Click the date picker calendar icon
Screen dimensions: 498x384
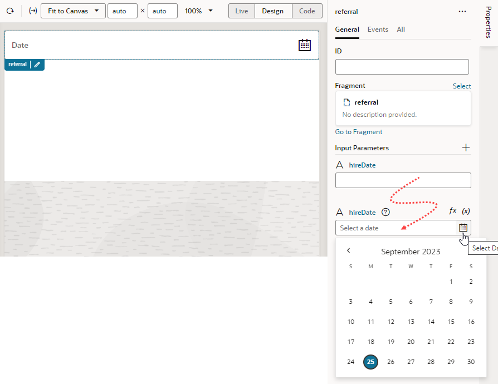pos(463,228)
